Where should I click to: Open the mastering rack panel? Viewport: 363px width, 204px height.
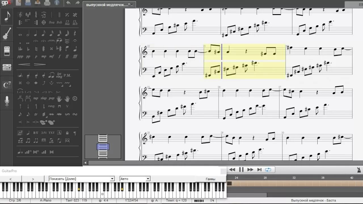pyautogui.click(x=7, y=67)
